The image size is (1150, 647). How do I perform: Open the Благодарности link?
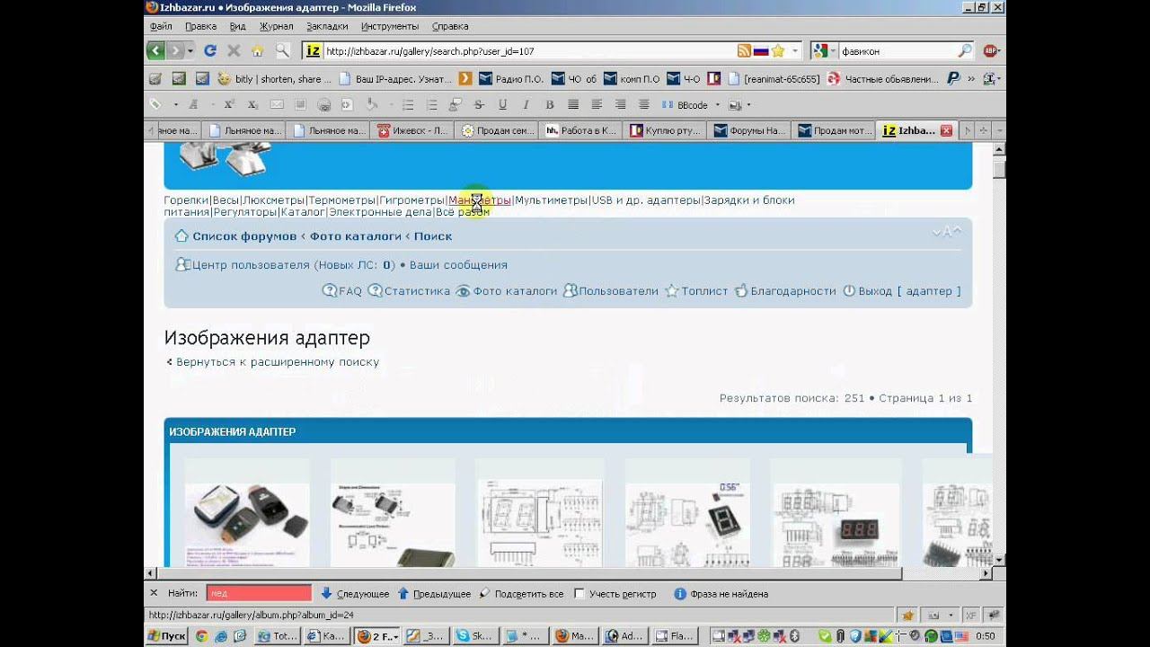(785, 291)
